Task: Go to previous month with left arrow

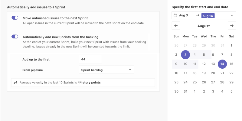Action: pyautogui.click(x=176, y=26)
